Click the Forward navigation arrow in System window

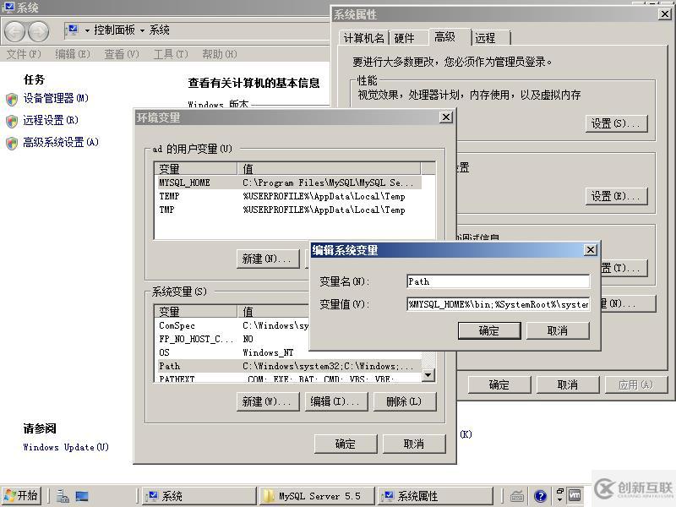tap(38, 31)
